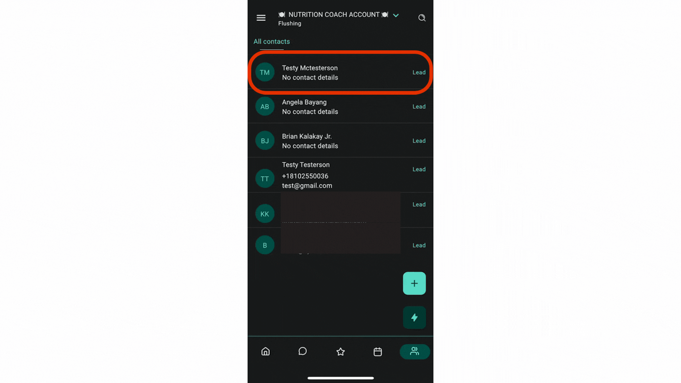Screen dimensions: 681x383
Task: Scroll down the contacts list
Action: (x=340, y=187)
